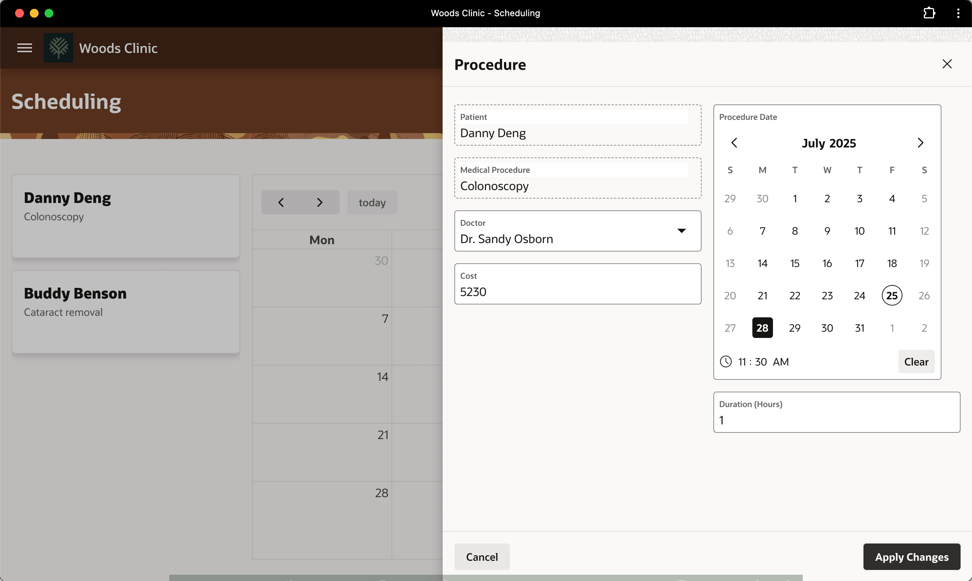Image resolution: width=972 pixels, height=581 pixels.
Task: Pick July 1 in the date picker
Action: pos(795,199)
